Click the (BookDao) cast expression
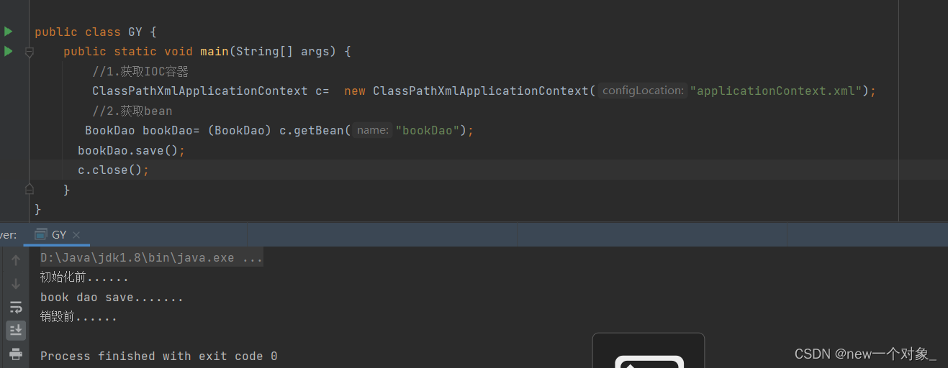Screen dimensions: 948x368 (240, 130)
